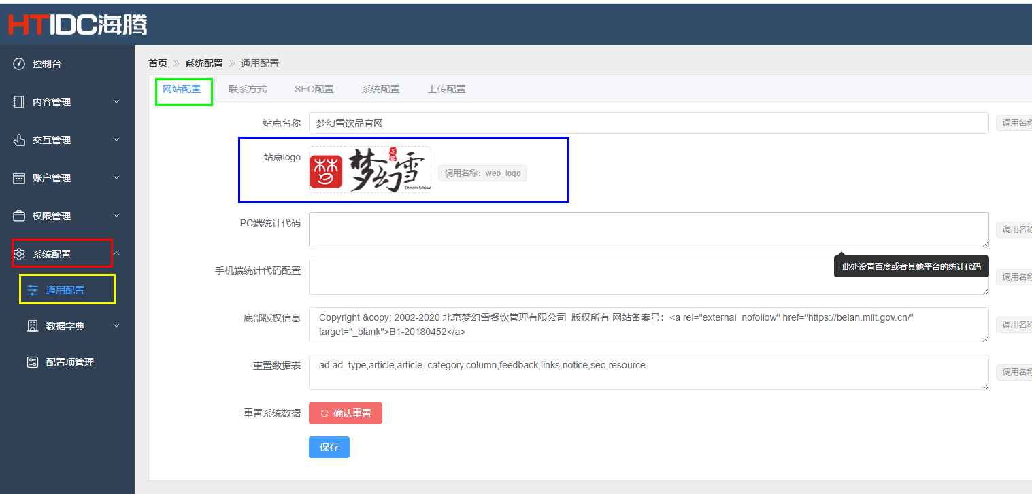Image resolution: width=1032 pixels, height=494 pixels.
Task: Click the briefcase icon beside 权限管理
Action: 19,216
